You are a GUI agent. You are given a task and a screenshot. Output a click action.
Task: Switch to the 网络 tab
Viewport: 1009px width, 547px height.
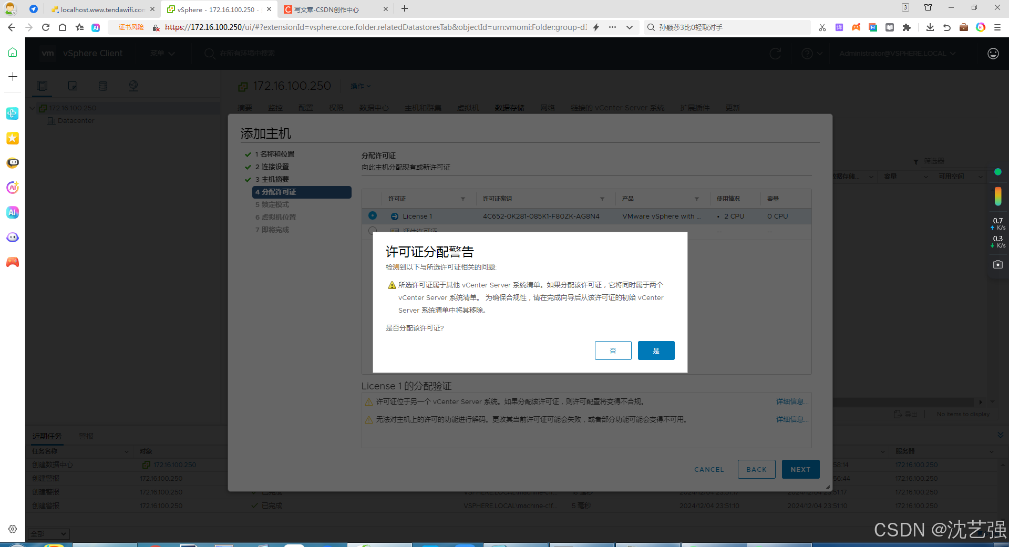click(548, 108)
